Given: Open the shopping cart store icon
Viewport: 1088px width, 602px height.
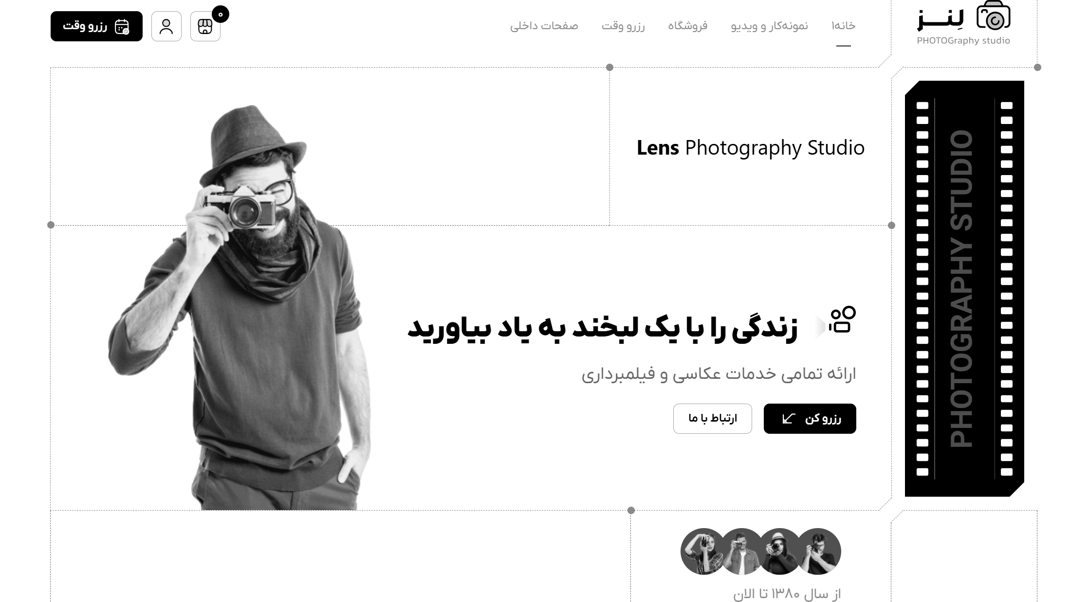Looking at the screenshot, I should (x=205, y=26).
